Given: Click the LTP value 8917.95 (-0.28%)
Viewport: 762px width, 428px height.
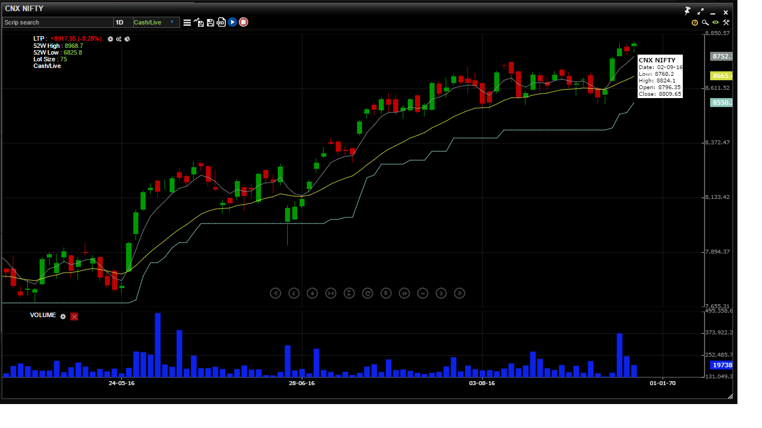Looking at the screenshot, I should [x=78, y=39].
